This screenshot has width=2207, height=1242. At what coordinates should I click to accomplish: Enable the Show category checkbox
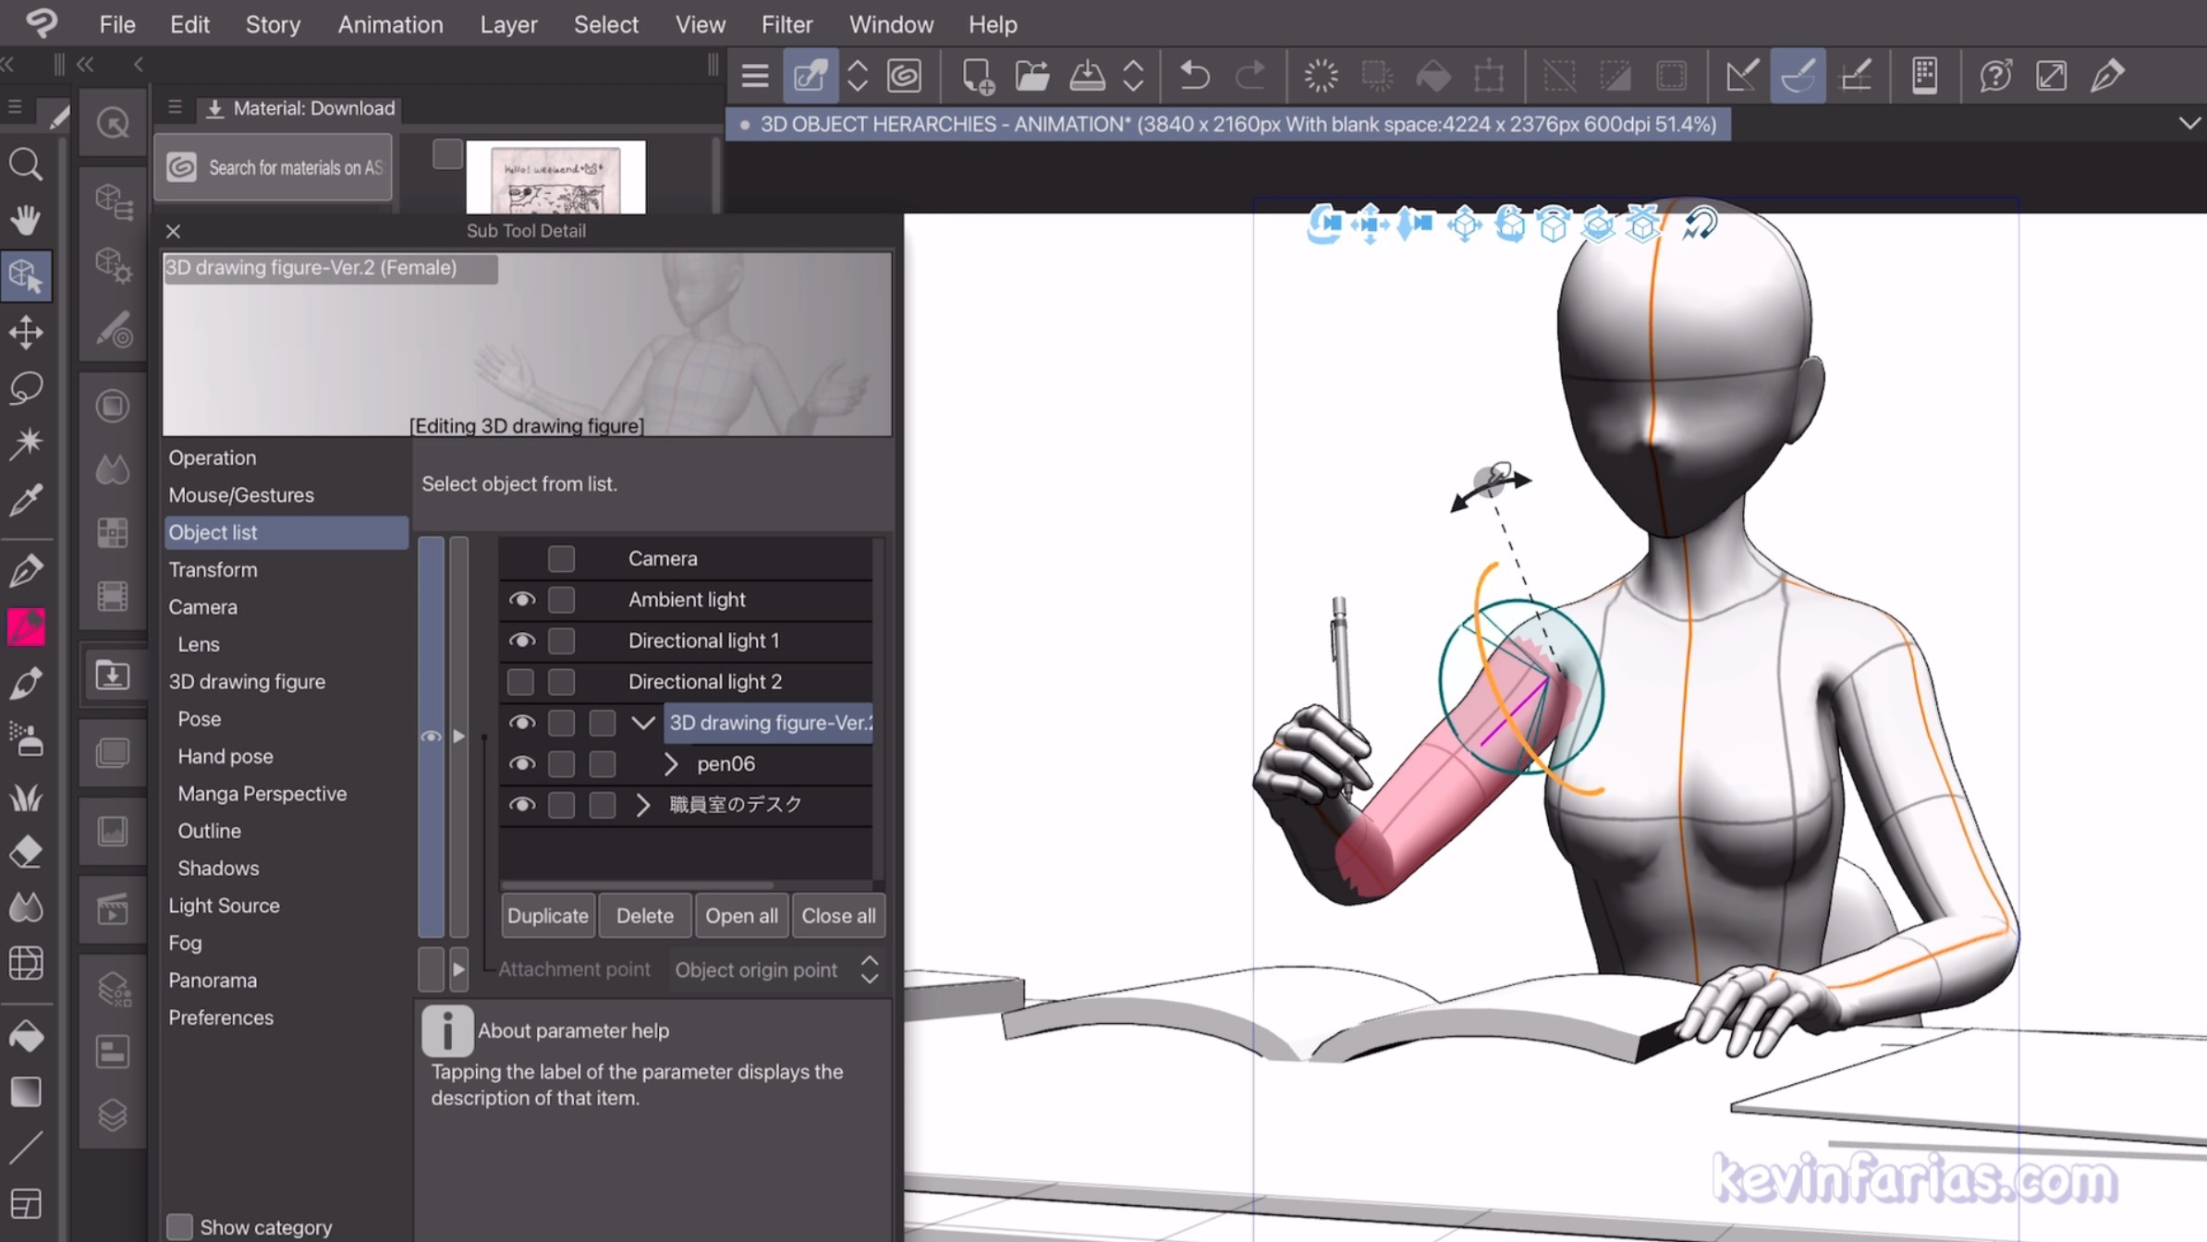click(x=179, y=1226)
